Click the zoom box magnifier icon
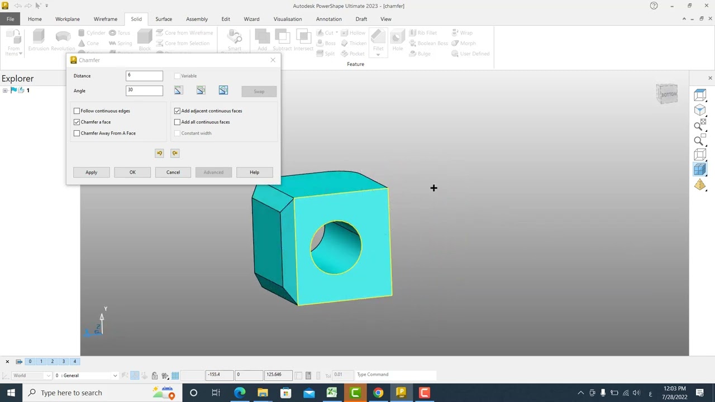This screenshot has width=715, height=402. click(700, 140)
